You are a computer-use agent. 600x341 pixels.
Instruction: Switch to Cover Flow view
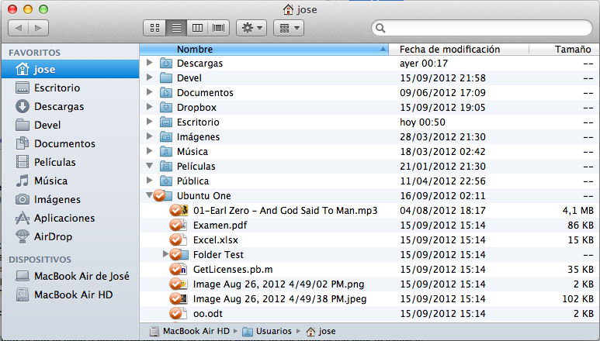[219, 28]
